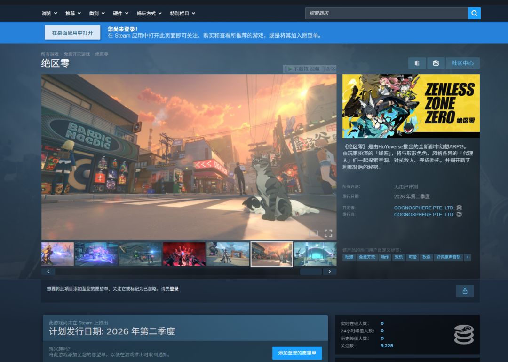Image resolution: width=508 pixels, height=362 pixels.
Task: Click 添加至您的愿望单 button
Action: [297, 353]
